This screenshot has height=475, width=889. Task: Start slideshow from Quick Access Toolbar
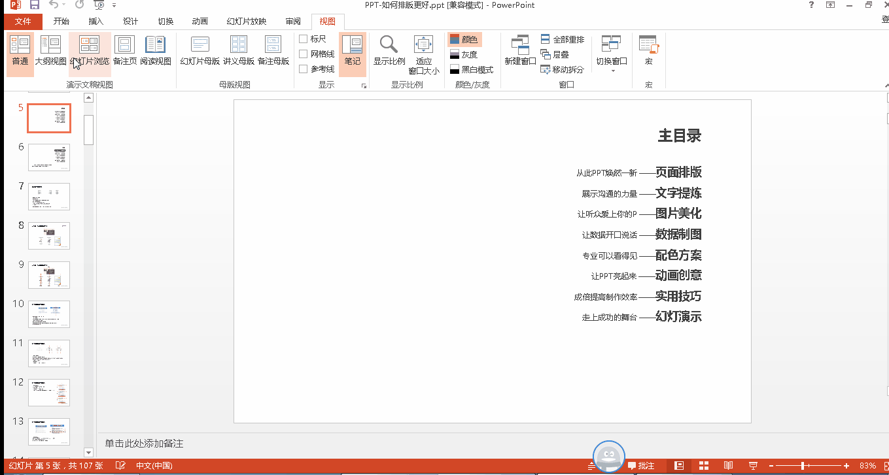click(99, 5)
